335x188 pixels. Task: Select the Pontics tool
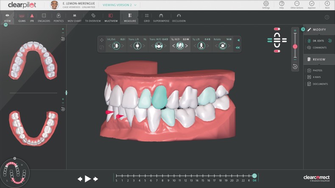(59, 17)
